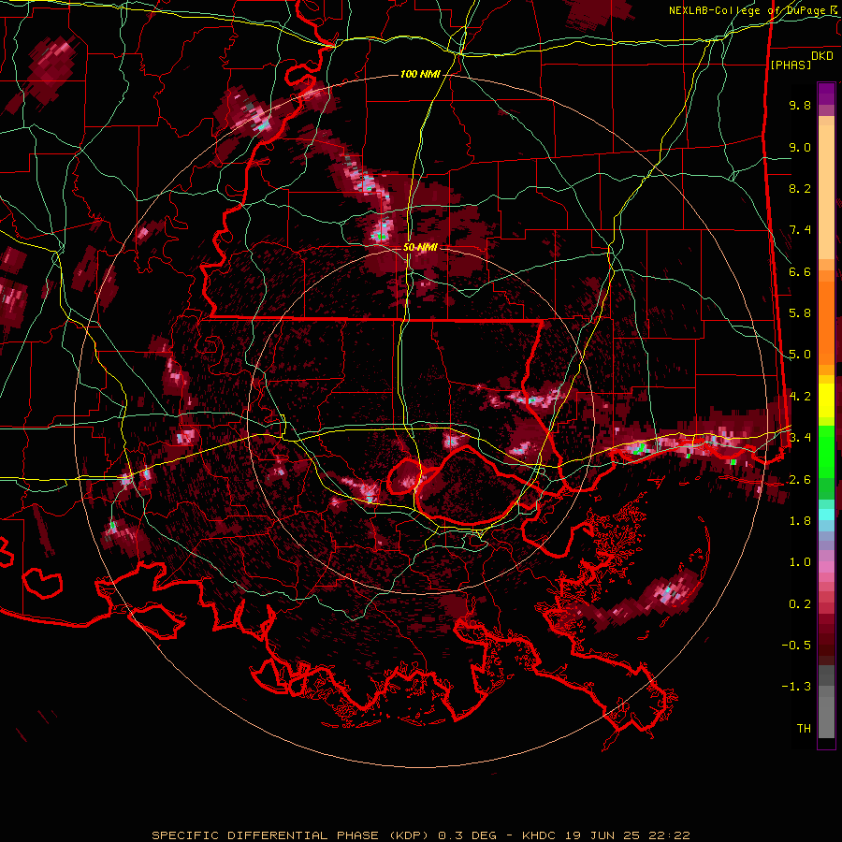The image size is (842, 842).
Task: Click the 9.8 value on the color scale
Action: [x=800, y=105]
